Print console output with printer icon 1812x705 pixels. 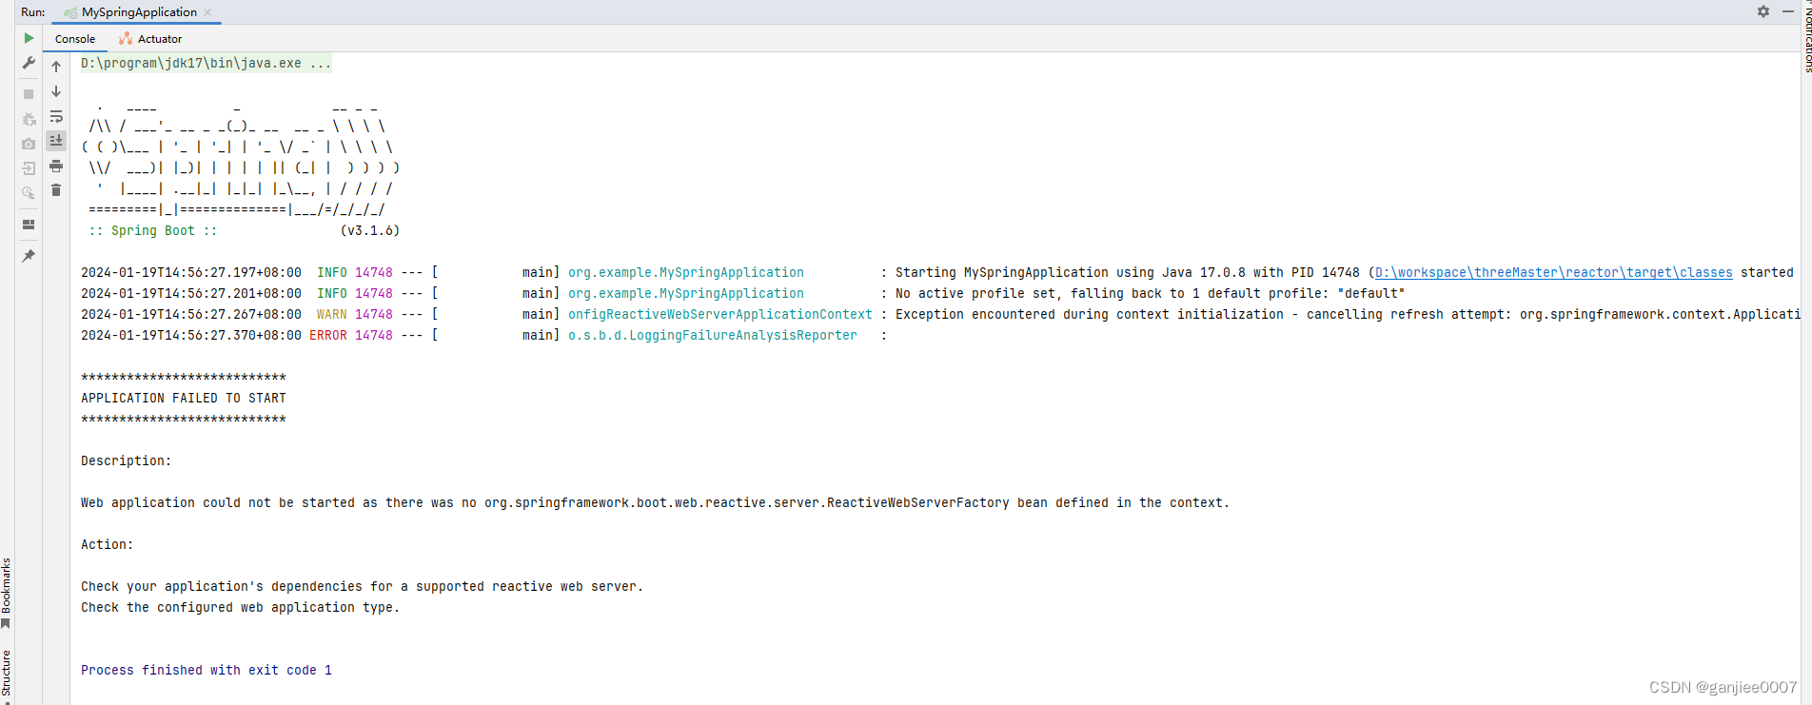point(56,166)
